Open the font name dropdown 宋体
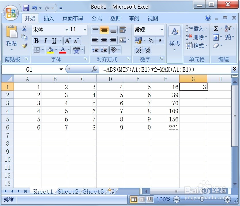Viewport: 240px width, 206px height. pyautogui.click(x=66, y=30)
